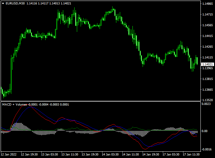Viewport: 215px width, 158px height.
Task: Click the OHLC values 1.14116 1.14117 1.14013 1.14021
Action: point(49,3)
